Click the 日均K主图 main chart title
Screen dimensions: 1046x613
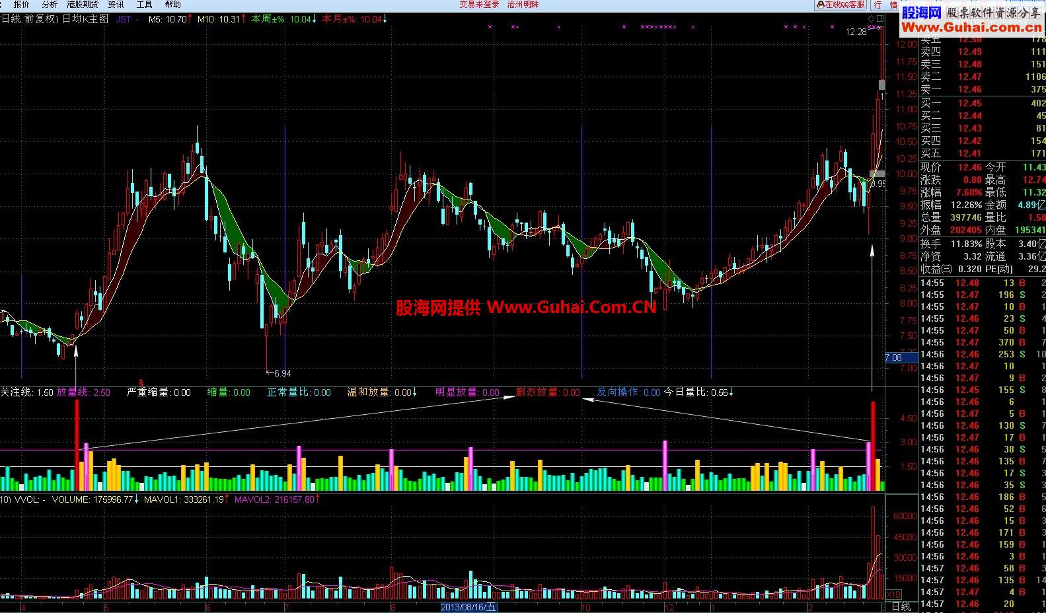[85, 19]
